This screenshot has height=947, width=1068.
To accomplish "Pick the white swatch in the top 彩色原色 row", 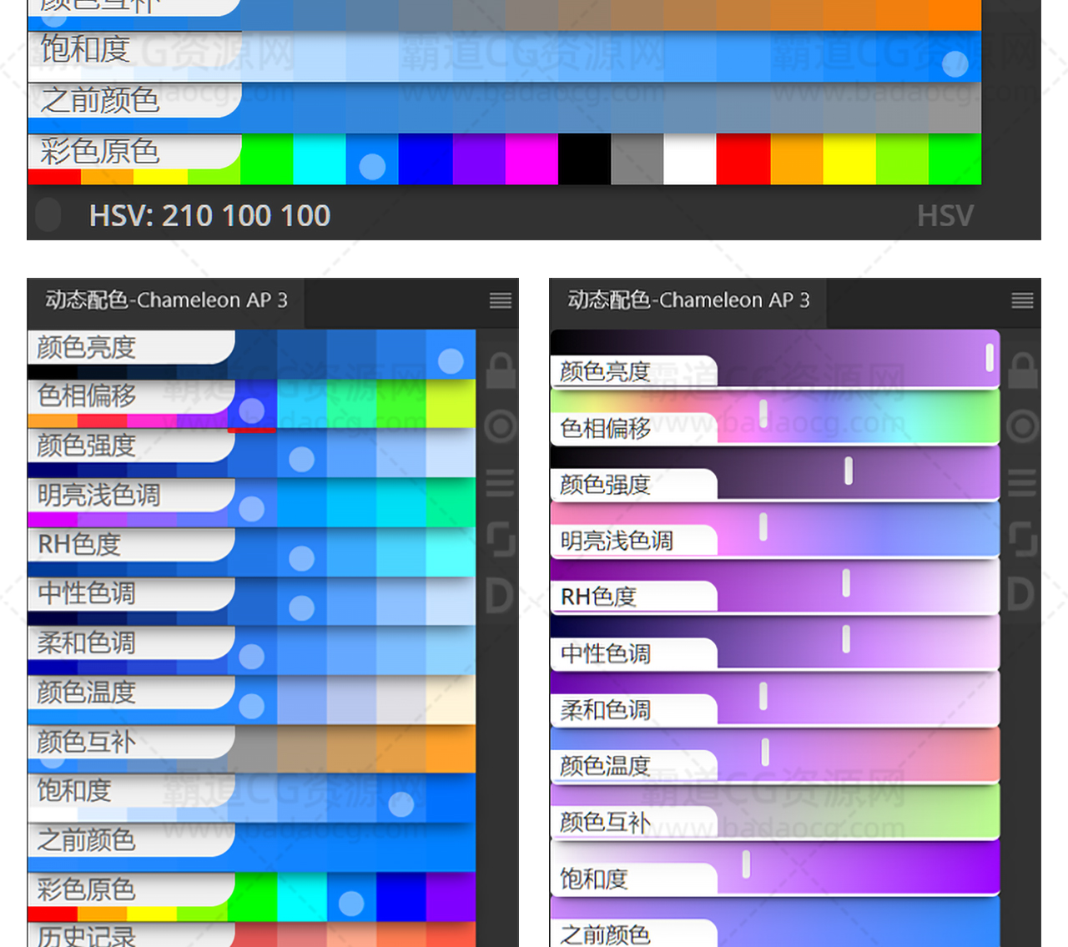I will click(x=689, y=159).
